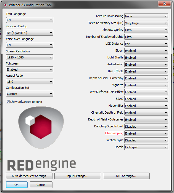
Task: Uncheck Show advanced options checkbox
Action: click(8, 102)
